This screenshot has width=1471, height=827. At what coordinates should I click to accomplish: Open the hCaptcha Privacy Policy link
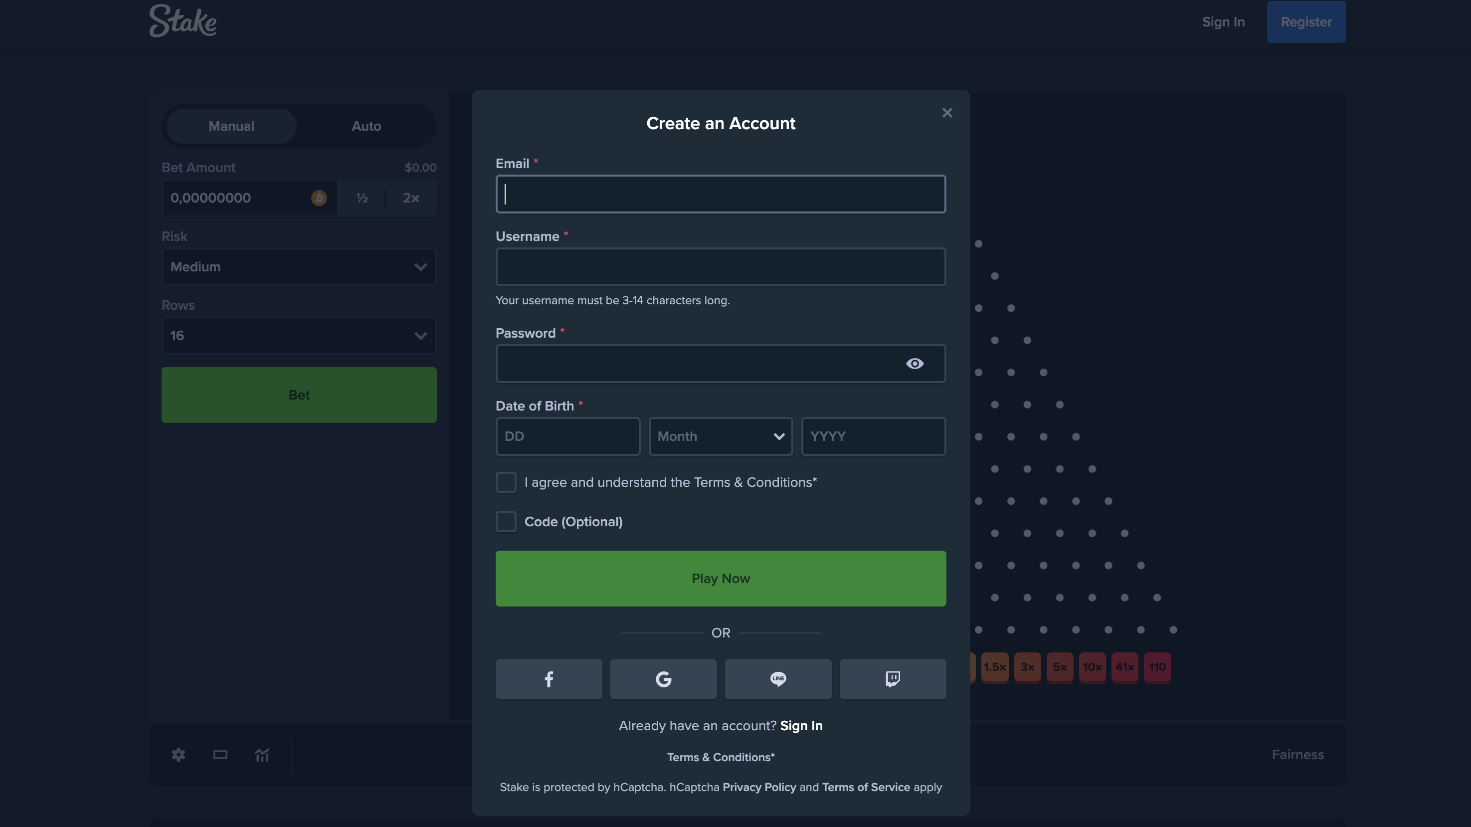point(759,787)
